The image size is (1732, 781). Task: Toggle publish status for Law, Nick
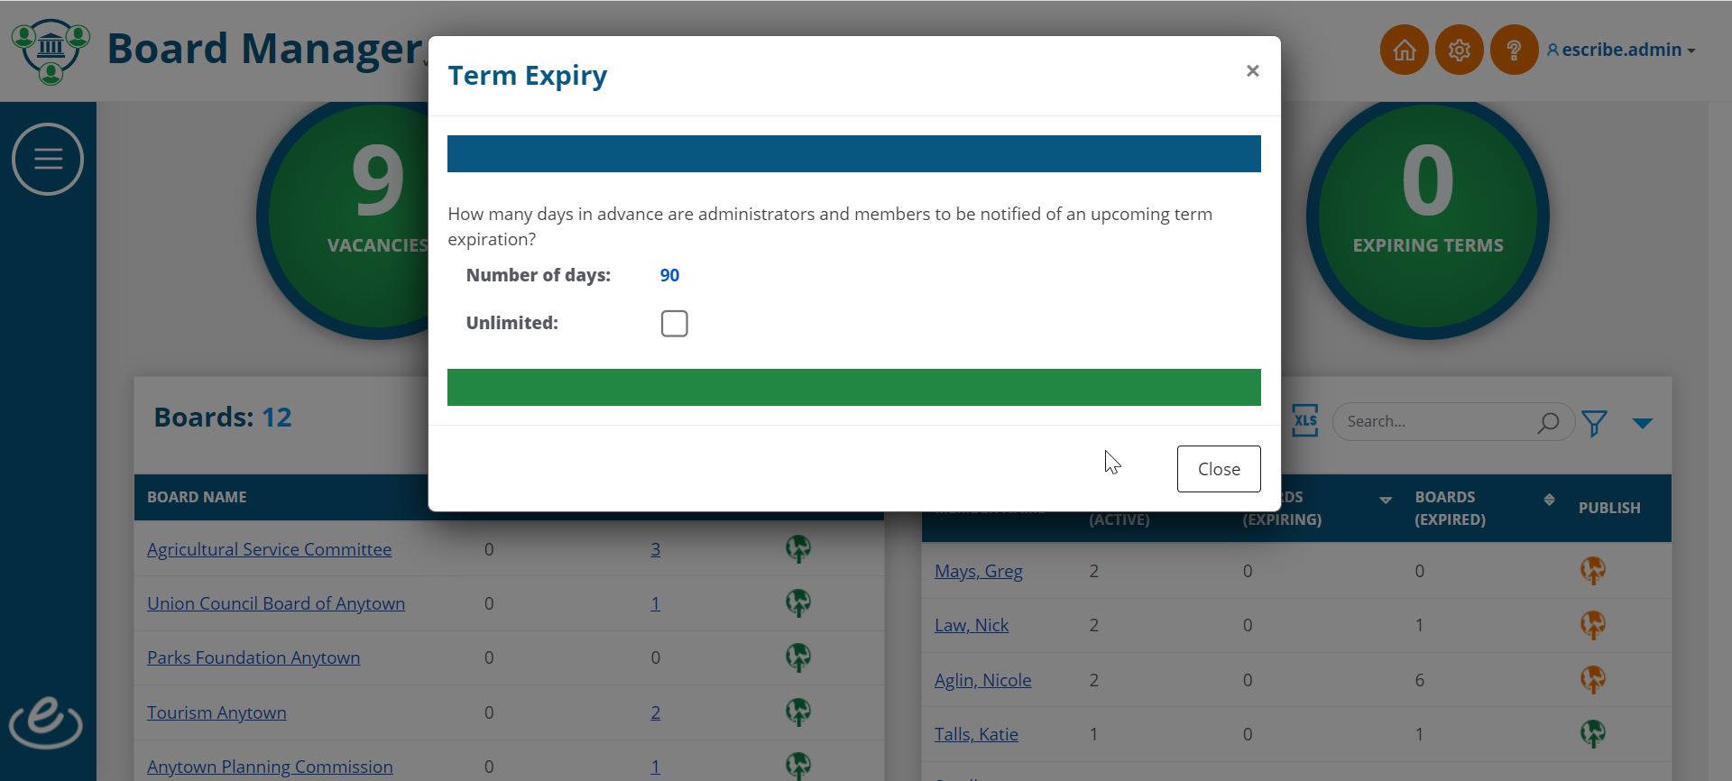[x=1593, y=624]
